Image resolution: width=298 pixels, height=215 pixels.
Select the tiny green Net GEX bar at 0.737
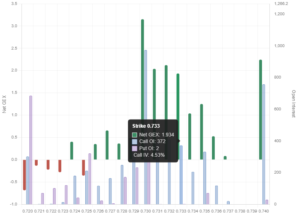225,158
